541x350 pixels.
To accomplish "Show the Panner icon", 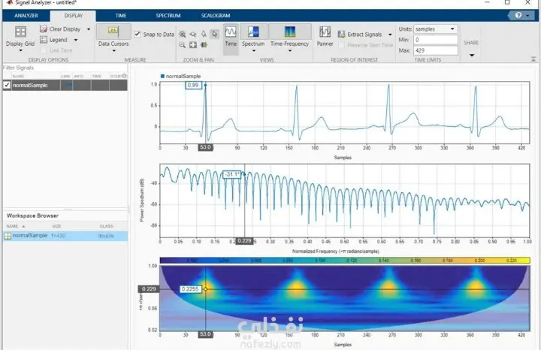I will pyautogui.click(x=325, y=32).
